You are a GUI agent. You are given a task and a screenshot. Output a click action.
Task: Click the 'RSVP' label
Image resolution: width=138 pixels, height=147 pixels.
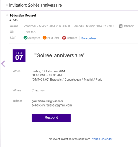13,38
